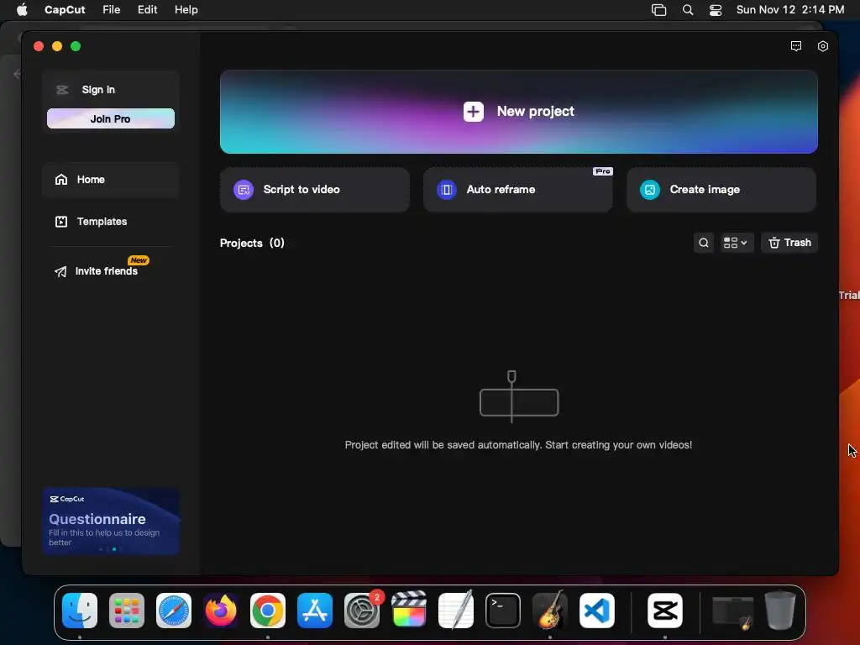Screen dimensions: 860x645
Task: Click the Spotlight search icon in menu bar
Action: (x=687, y=10)
